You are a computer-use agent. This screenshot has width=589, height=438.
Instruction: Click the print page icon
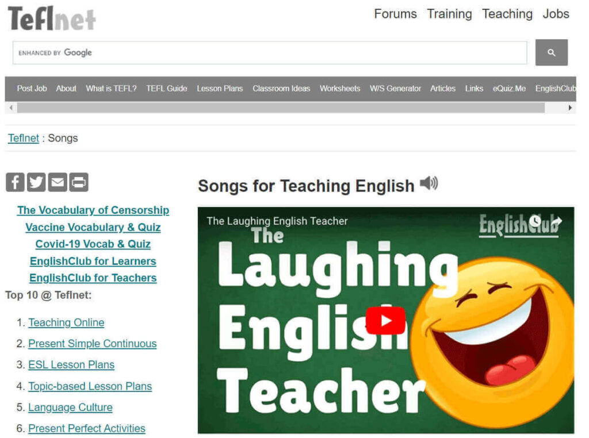(x=79, y=182)
